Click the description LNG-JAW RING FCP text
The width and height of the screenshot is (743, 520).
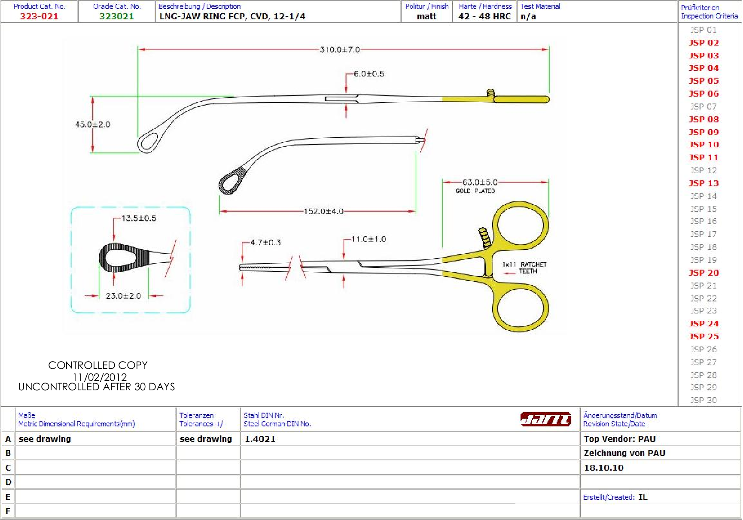pos(232,16)
